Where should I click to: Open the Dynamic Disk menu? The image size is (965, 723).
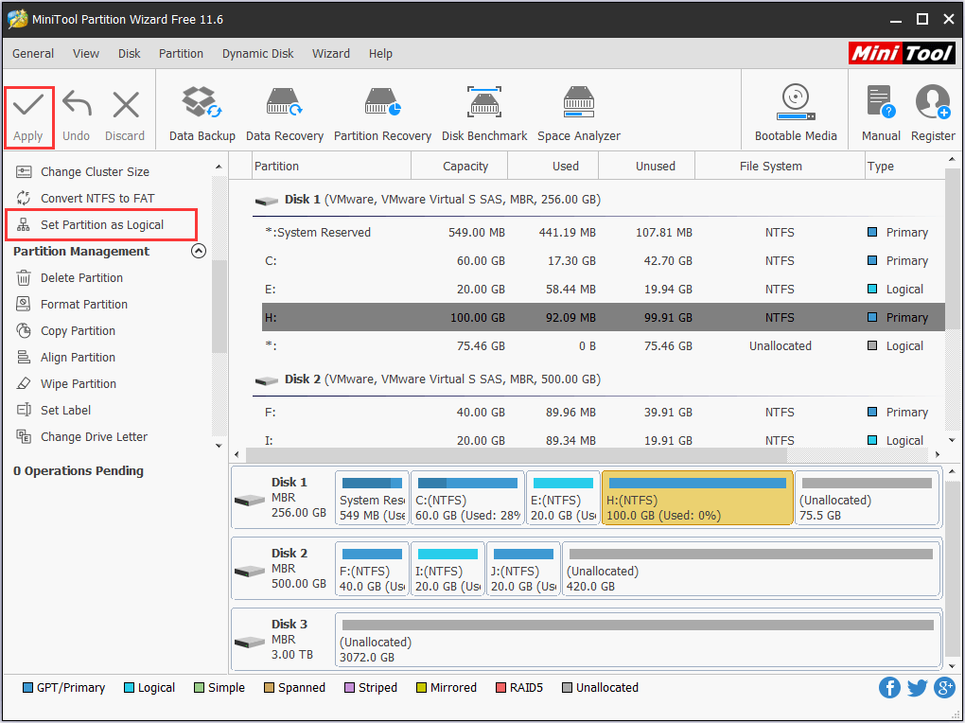pyautogui.click(x=258, y=54)
